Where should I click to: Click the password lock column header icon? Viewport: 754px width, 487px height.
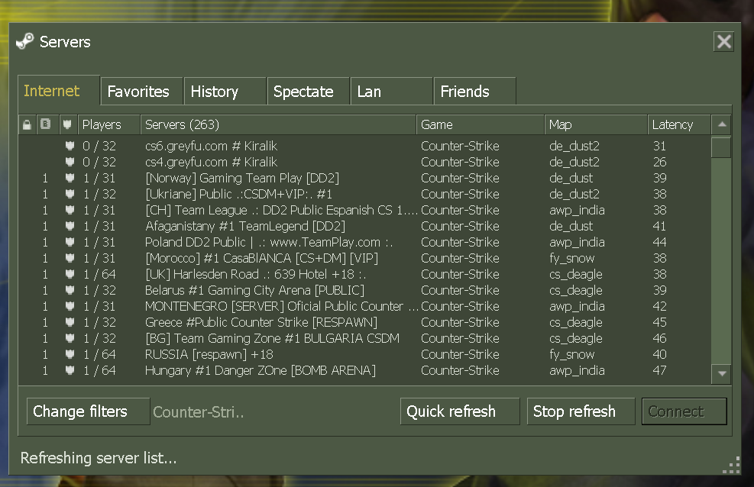coord(27,125)
